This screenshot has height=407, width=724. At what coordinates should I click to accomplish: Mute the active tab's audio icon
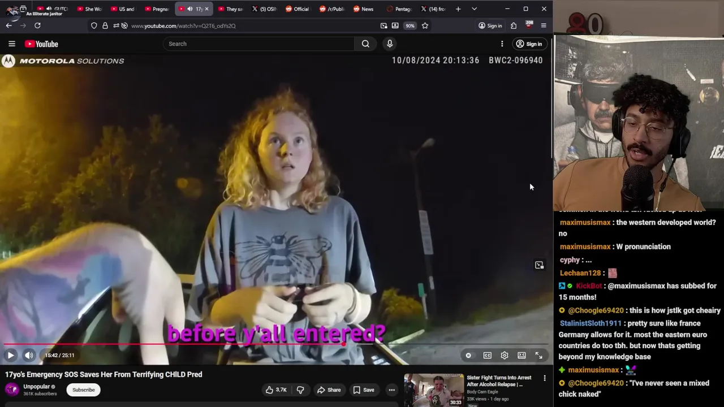(x=190, y=9)
